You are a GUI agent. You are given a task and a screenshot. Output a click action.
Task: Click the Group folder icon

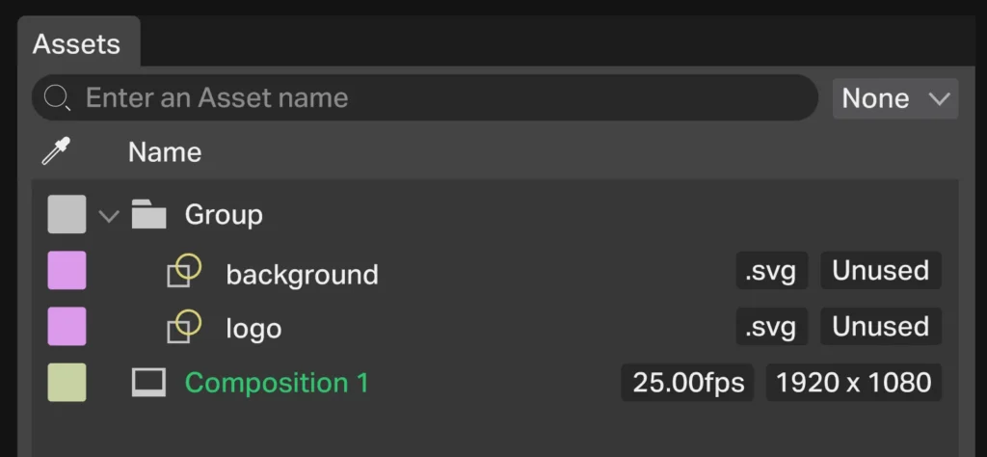tap(149, 214)
